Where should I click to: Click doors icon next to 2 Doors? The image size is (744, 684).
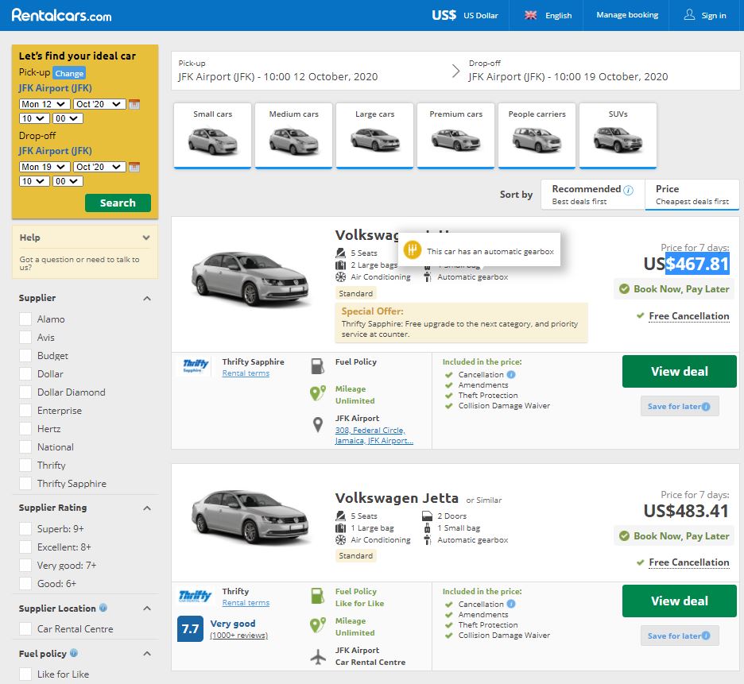click(x=427, y=516)
